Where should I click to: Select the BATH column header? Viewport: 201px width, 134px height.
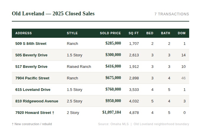166,33
